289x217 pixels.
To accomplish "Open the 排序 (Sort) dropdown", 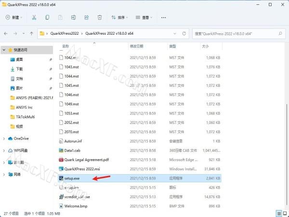I will pos(120,17).
